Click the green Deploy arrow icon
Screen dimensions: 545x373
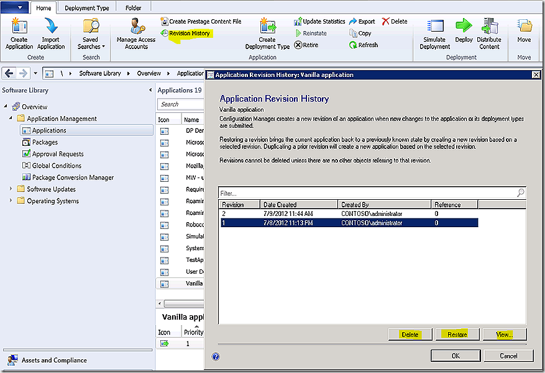(x=464, y=26)
